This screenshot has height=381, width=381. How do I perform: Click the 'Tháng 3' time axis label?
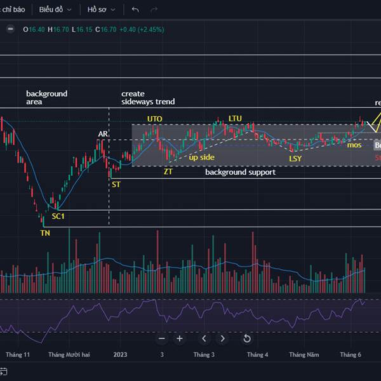point(204,355)
